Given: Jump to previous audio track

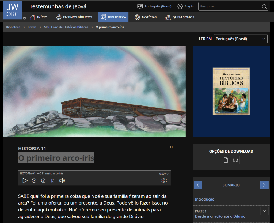Looking at the screenshot, I should coord(53,181).
